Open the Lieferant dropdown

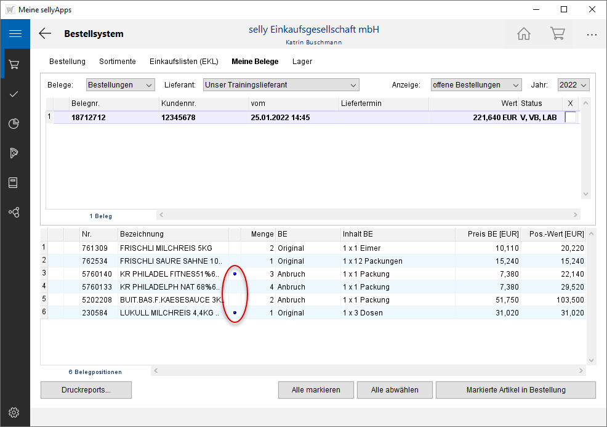pos(281,85)
